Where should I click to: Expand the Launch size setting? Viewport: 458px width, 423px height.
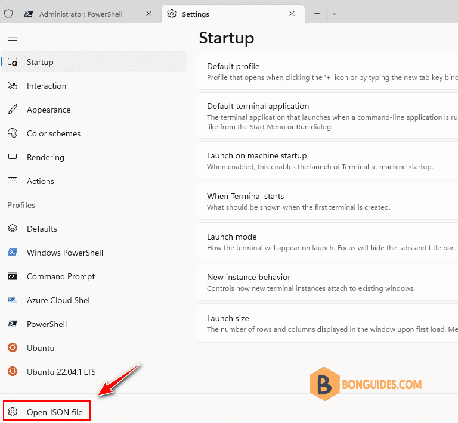click(x=327, y=323)
